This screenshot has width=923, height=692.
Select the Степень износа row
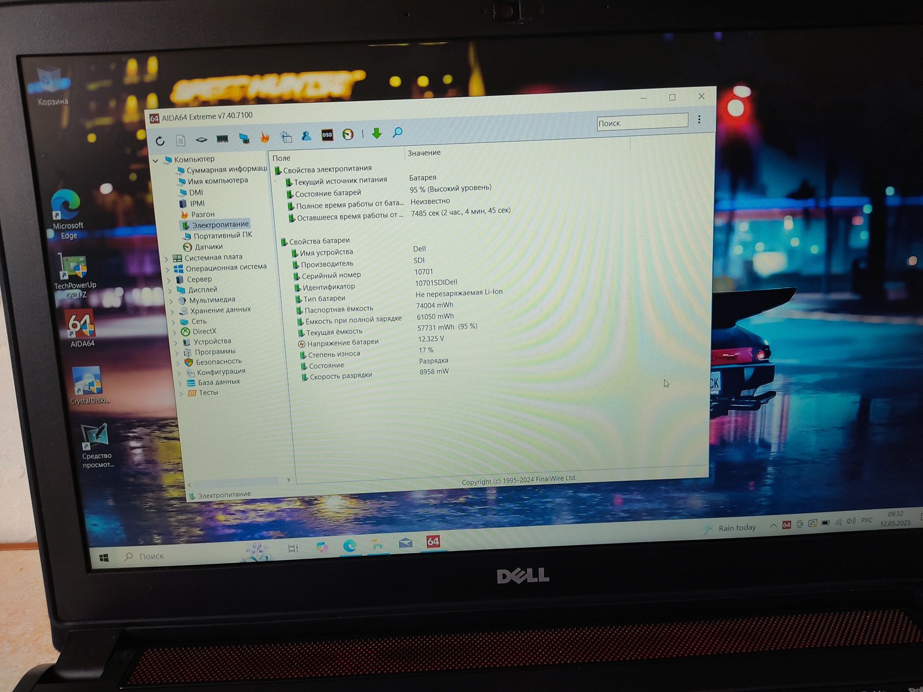[x=367, y=352]
